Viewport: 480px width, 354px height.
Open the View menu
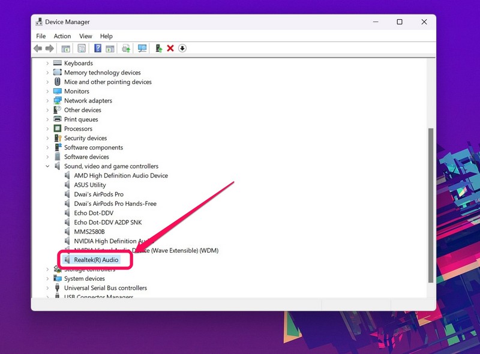point(86,36)
